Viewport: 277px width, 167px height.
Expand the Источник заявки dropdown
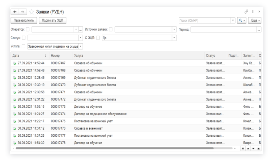click(174, 29)
